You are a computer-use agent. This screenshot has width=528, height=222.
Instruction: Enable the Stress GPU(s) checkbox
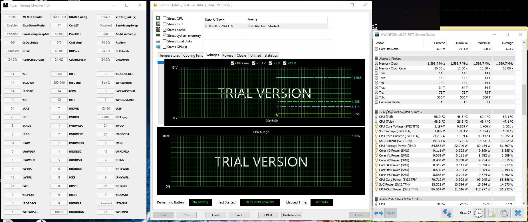point(164,47)
